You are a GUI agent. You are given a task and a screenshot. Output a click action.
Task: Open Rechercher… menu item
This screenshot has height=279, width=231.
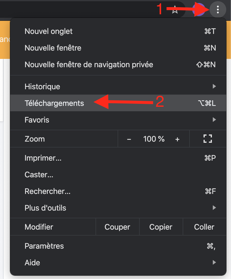(47, 191)
